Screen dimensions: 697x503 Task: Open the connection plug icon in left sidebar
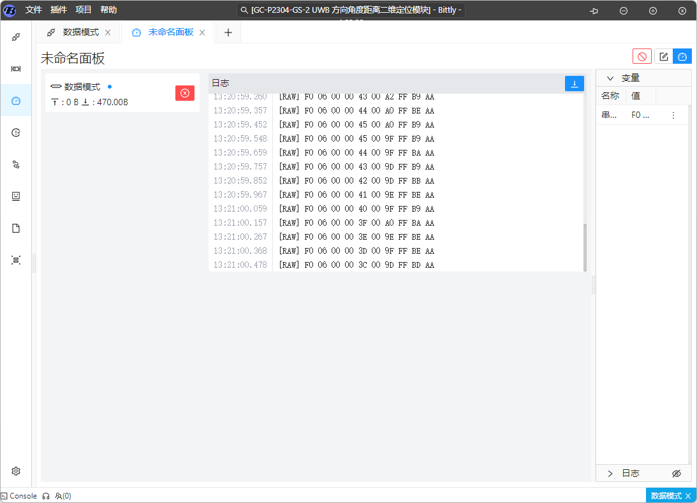click(x=16, y=37)
